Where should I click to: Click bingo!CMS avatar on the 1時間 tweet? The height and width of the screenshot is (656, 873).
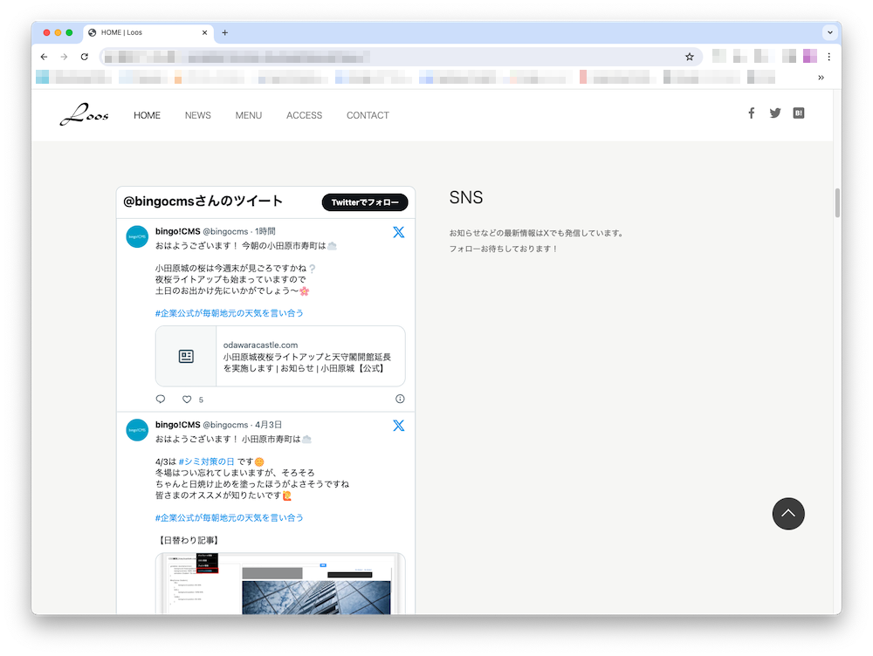pyautogui.click(x=137, y=236)
